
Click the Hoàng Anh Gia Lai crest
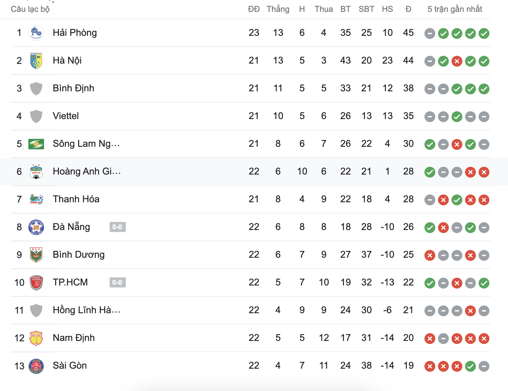click(36, 171)
